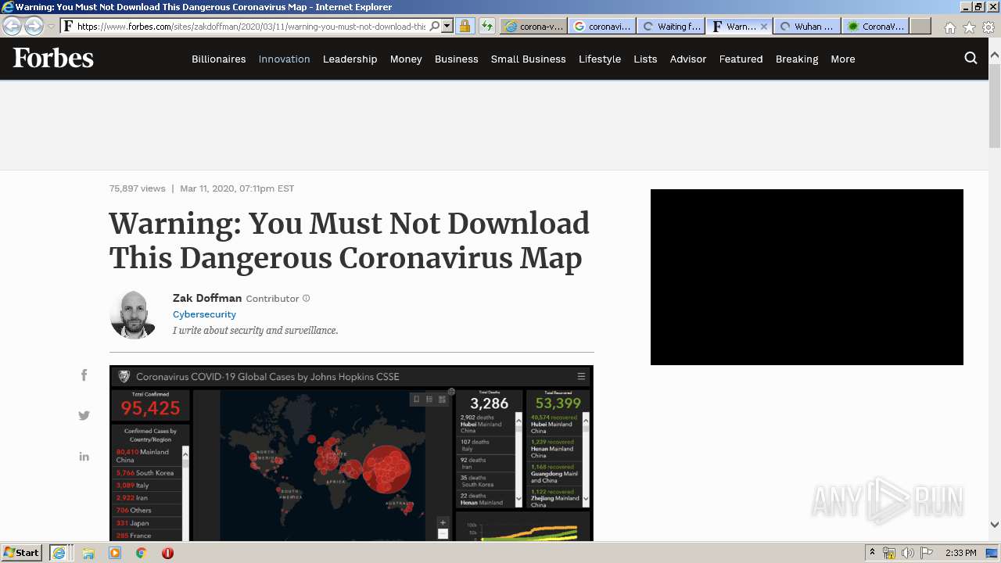Image resolution: width=1001 pixels, height=563 pixels.
Task: Click the 2:33 PM system clock
Action: coord(960,553)
